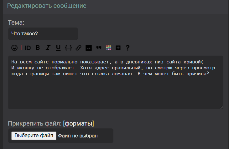The width and height of the screenshot is (229, 149).
Task: Open the "[форматы]" allowed formats link
Action: point(78,124)
